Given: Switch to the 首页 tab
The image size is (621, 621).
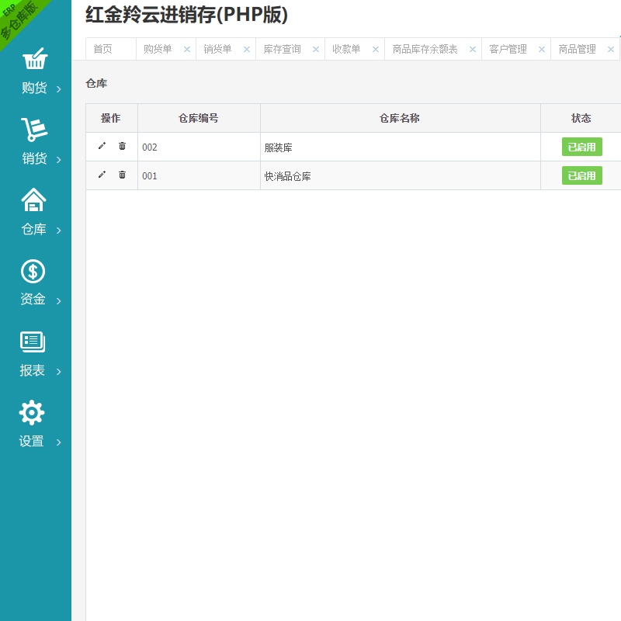Looking at the screenshot, I should click(102, 49).
